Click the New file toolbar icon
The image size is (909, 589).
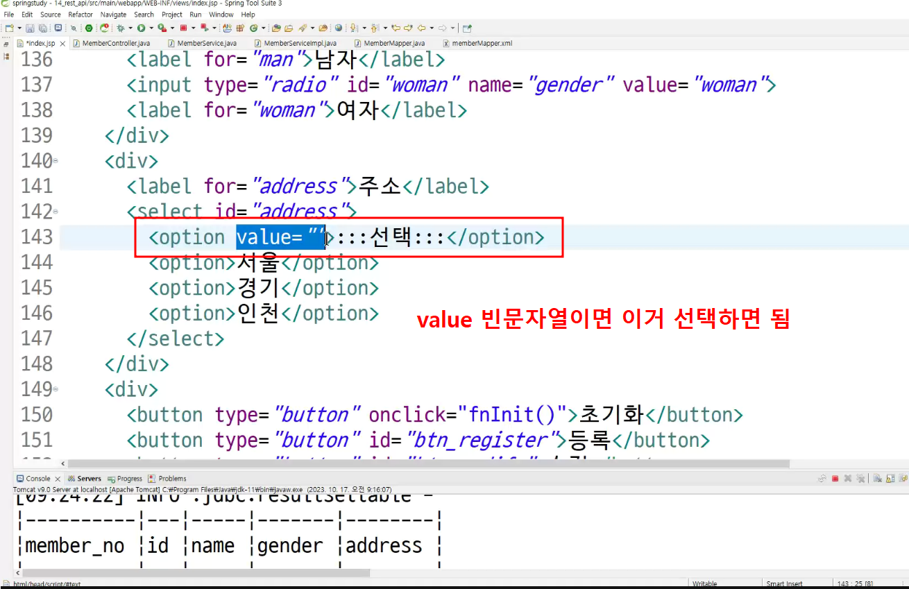pos(9,28)
